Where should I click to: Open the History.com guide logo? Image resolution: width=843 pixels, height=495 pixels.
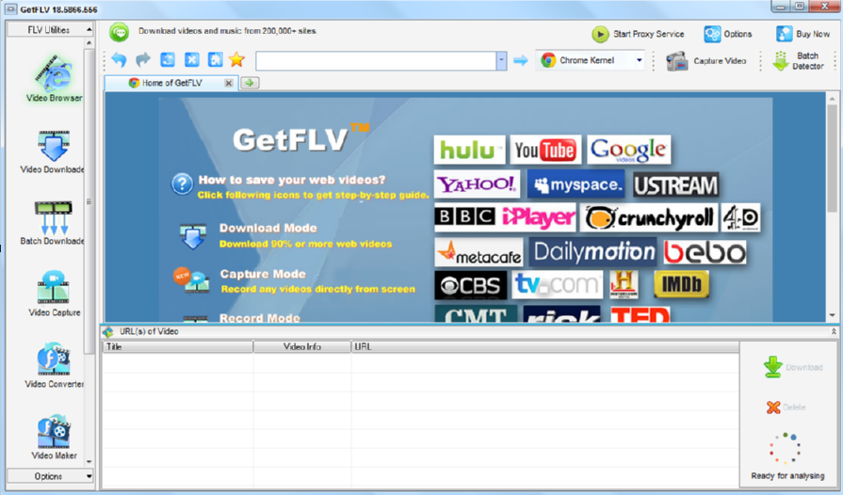[624, 284]
